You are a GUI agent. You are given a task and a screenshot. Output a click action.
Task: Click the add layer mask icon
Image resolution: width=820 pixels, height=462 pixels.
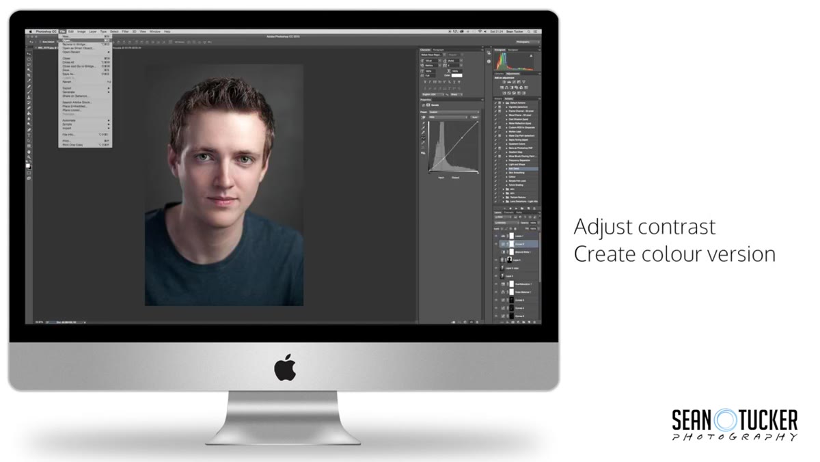pos(512,322)
